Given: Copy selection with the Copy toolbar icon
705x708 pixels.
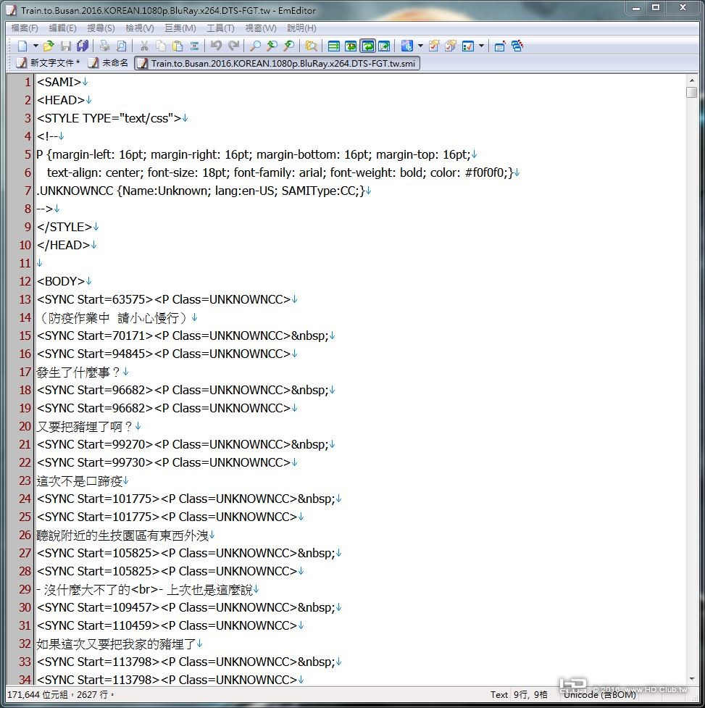Looking at the screenshot, I should (x=160, y=46).
